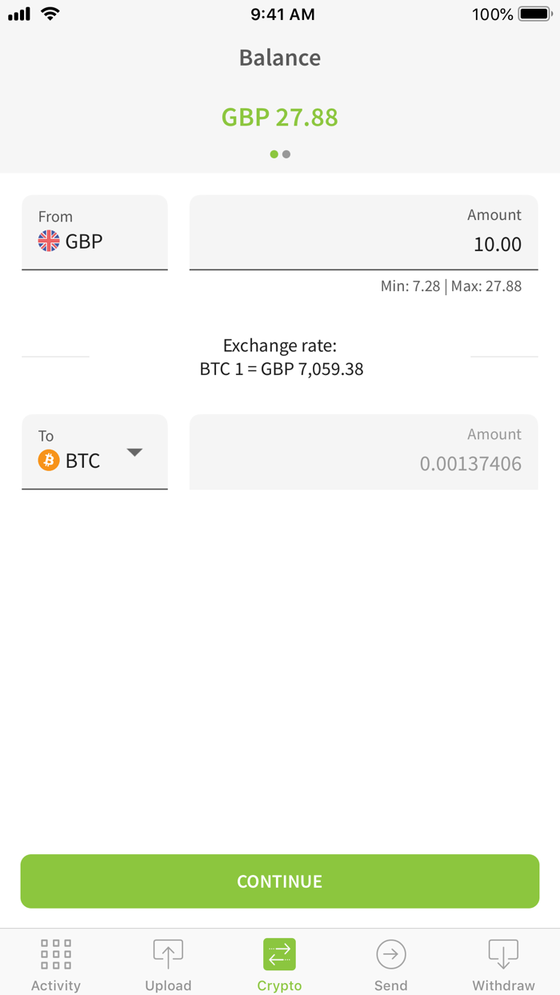Switch to the second balance page dot
The image size is (560, 995).
pyautogui.click(x=286, y=154)
